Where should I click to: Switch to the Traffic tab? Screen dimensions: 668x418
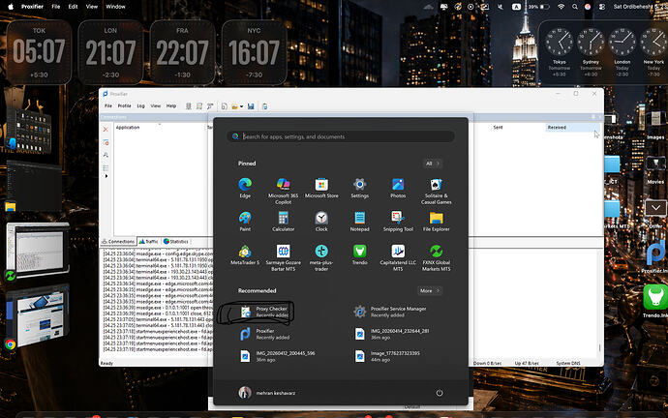click(149, 241)
